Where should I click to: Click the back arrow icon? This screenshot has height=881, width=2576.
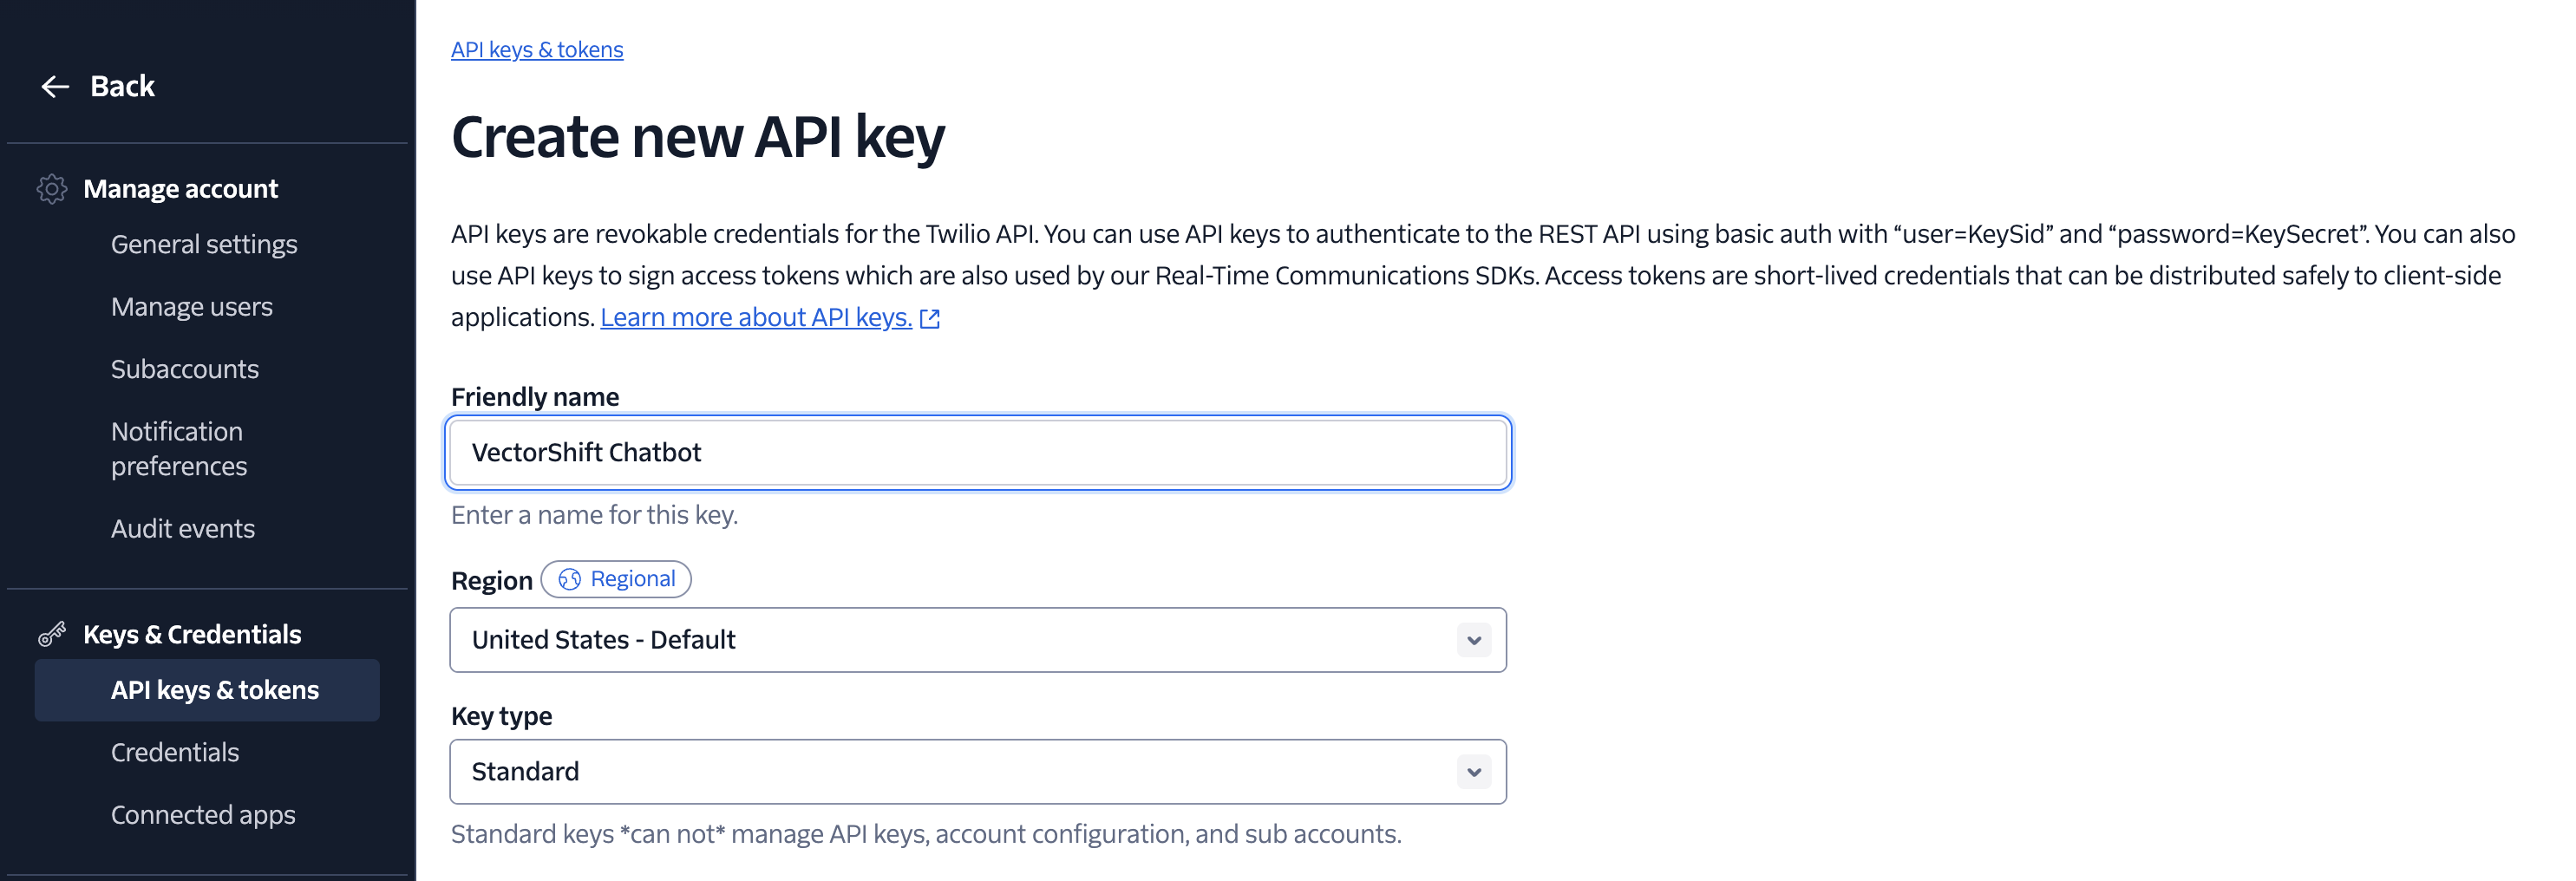pyautogui.click(x=53, y=86)
